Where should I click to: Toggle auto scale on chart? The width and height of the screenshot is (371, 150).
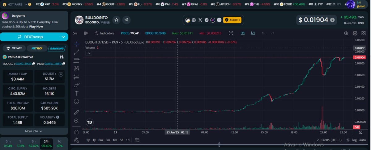tap(363, 140)
